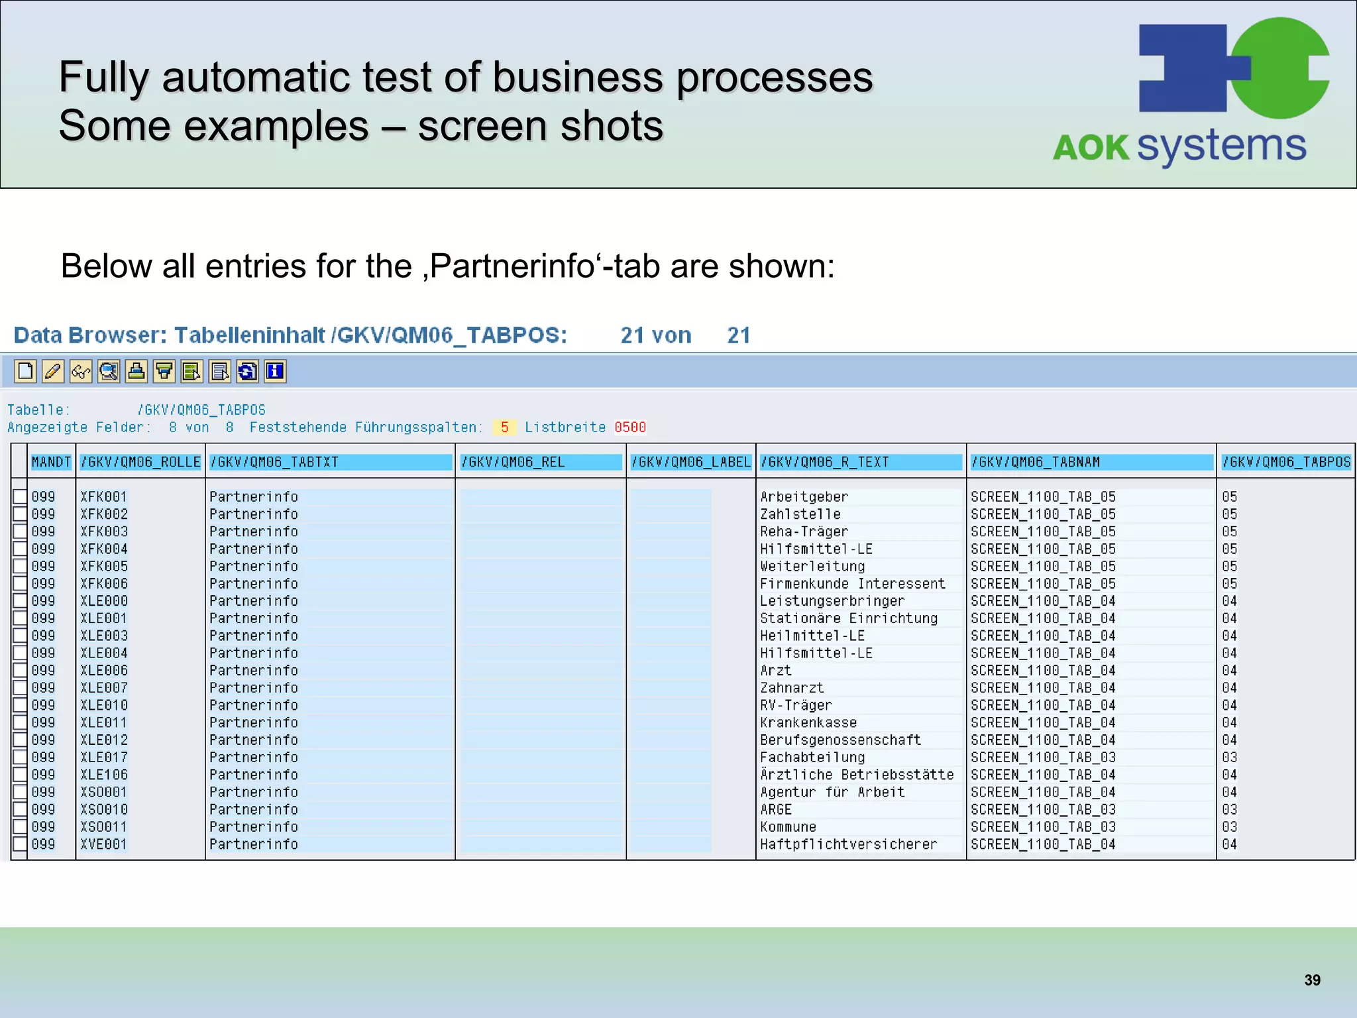The height and width of the screenshot is (1018, 1357).
Task: Click the refresh arrows toolbar icon
Action: point(248,371)
